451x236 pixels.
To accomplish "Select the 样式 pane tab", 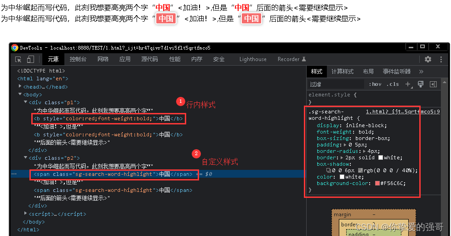I will click(317, 72).
